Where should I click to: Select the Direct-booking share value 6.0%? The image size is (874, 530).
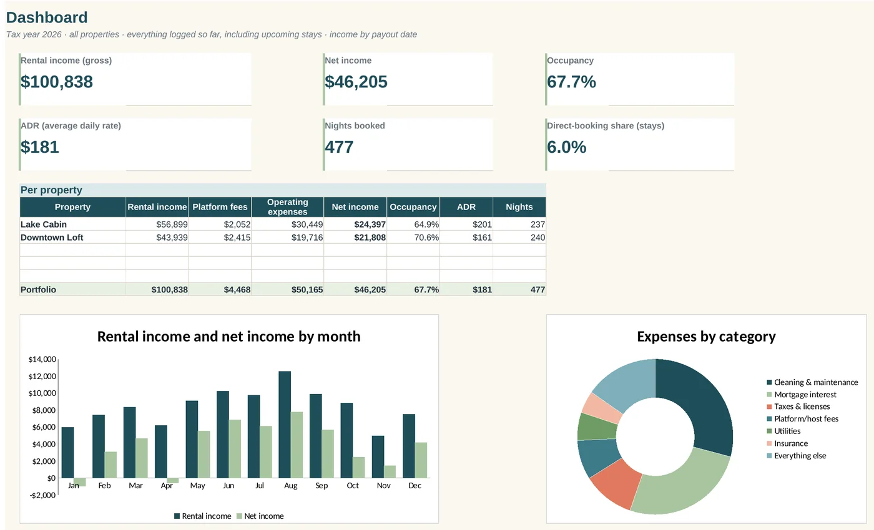(x=567, y=147)
